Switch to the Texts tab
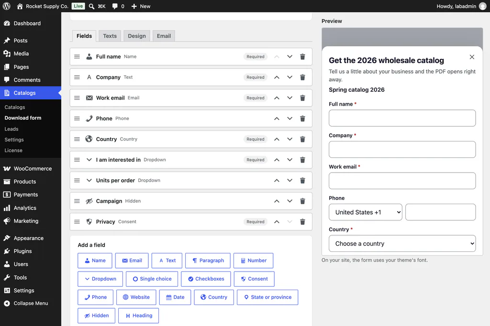This screenshot has width=490, height=326. tap(110, 36)
